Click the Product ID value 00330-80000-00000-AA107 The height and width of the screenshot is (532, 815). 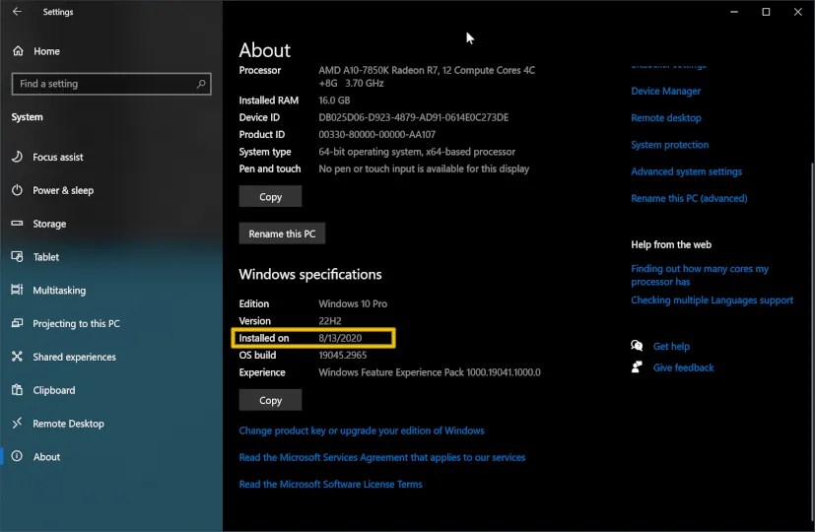coord(376,134)
